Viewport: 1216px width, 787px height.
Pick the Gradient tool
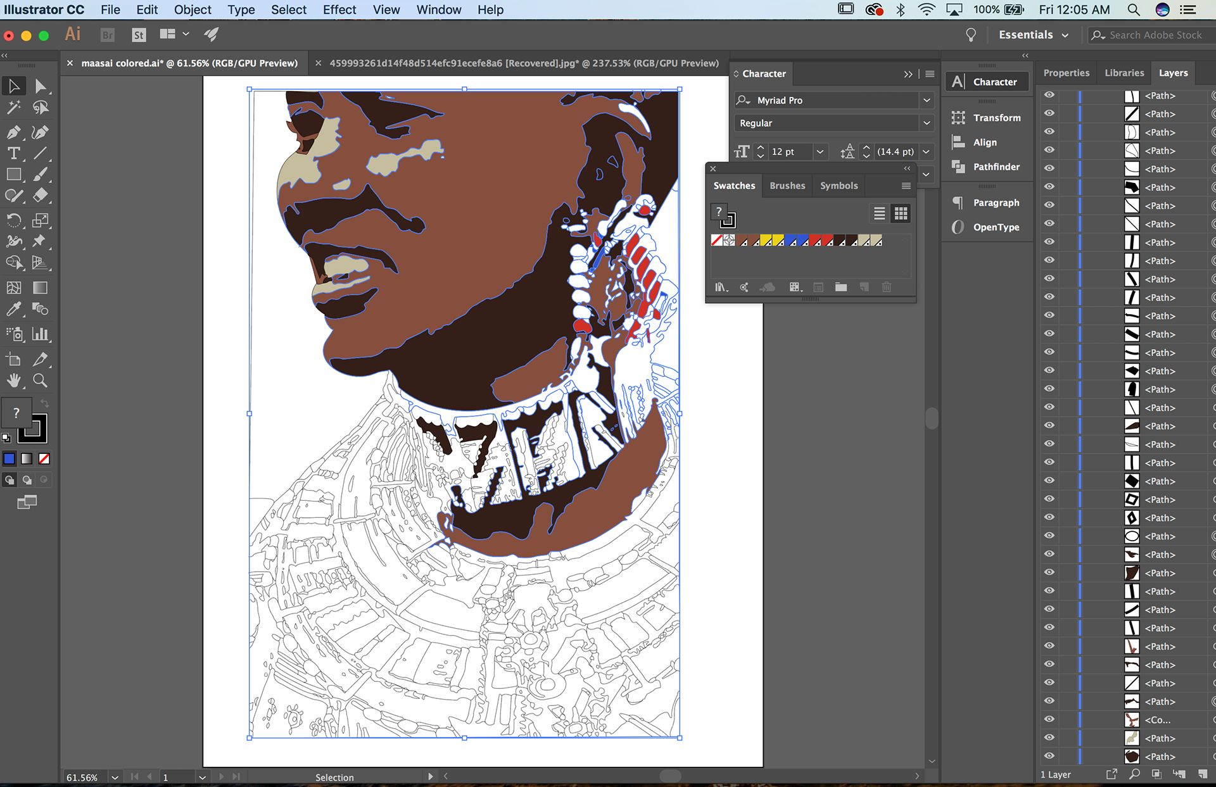point(40,287)
